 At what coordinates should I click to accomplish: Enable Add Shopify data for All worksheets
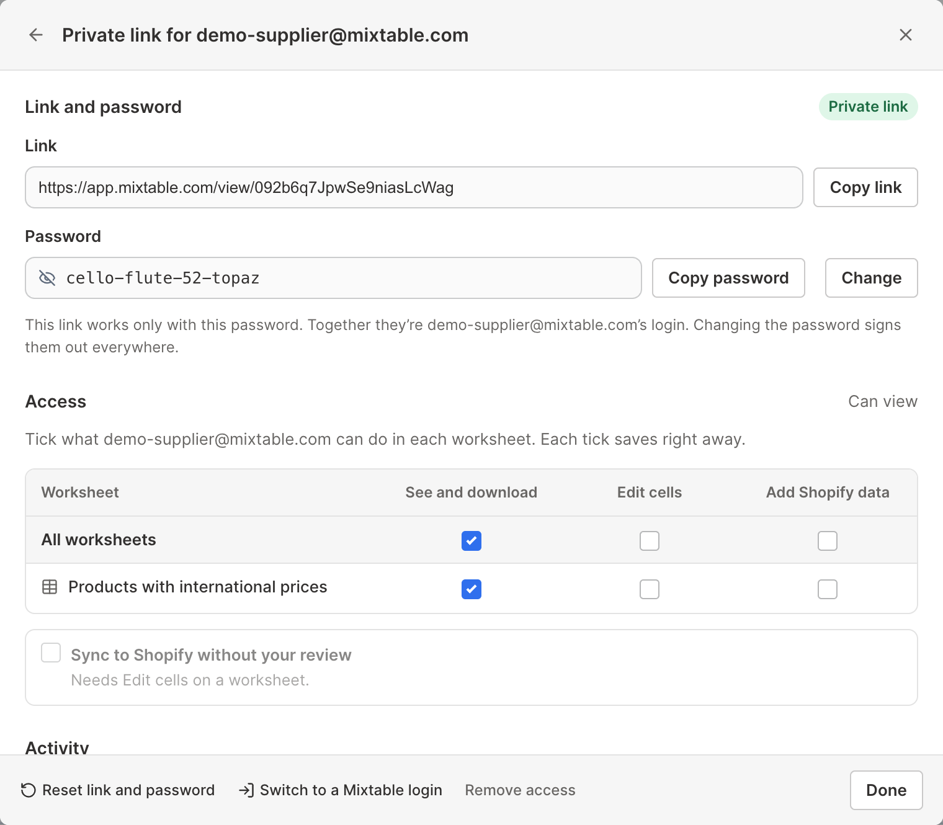(828, 541)
